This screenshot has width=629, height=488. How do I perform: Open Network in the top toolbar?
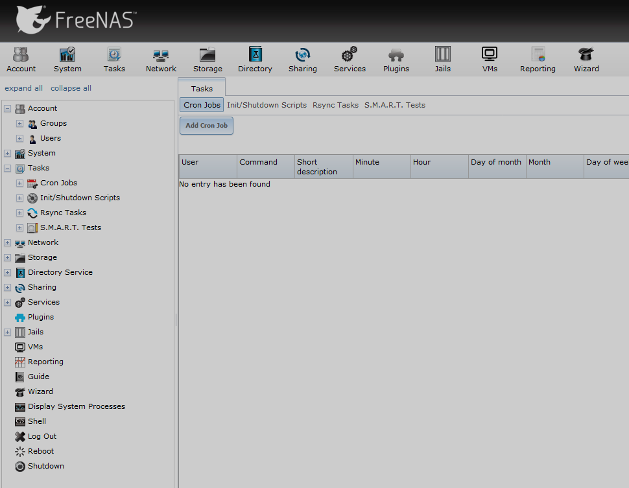point(161,60)
